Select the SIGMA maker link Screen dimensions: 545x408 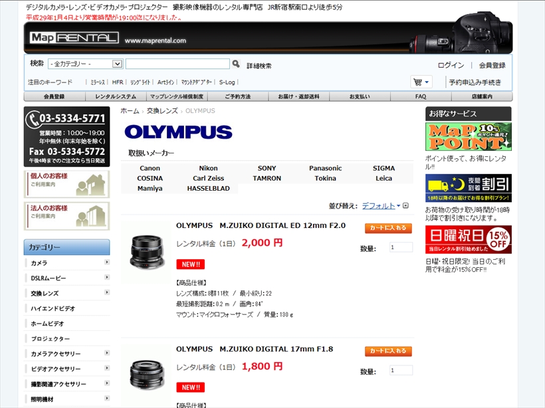coord(383,168)
